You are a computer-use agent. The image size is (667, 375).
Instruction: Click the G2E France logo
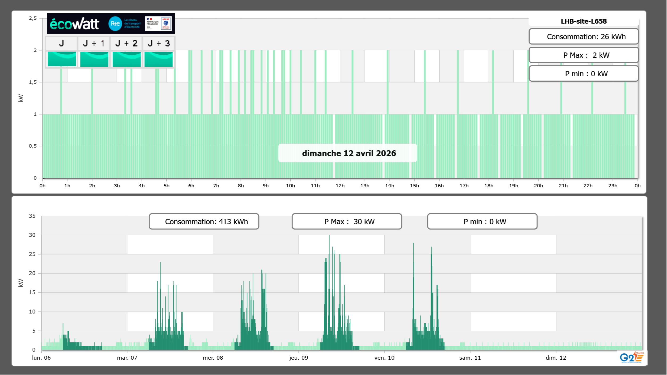631,357
